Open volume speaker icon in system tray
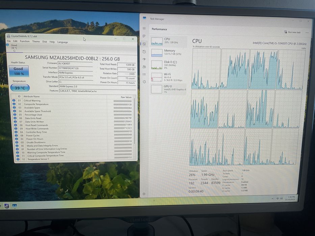The height and width of the screenshot is (236, 315). (x=282, y=199)
